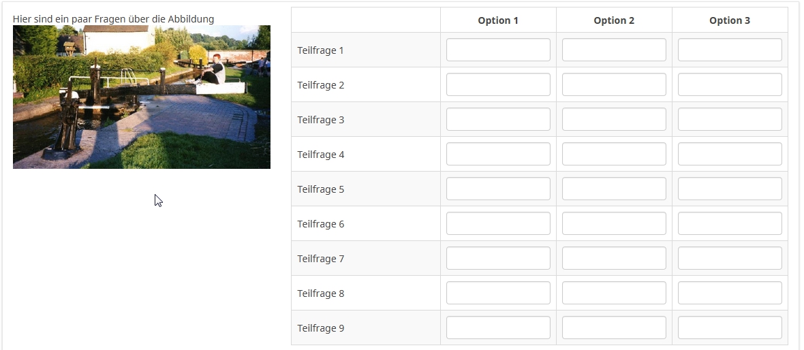This screenshot has height=350, width=804.
Task: Click Teilfrage 1 Option 1 input field
Action: coord(498,50)
